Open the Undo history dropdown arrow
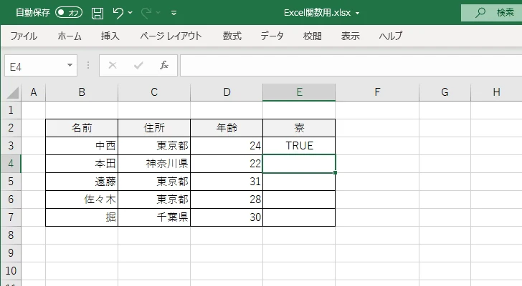The width and height of the screenshot is (522, 286). coord(130,13)
